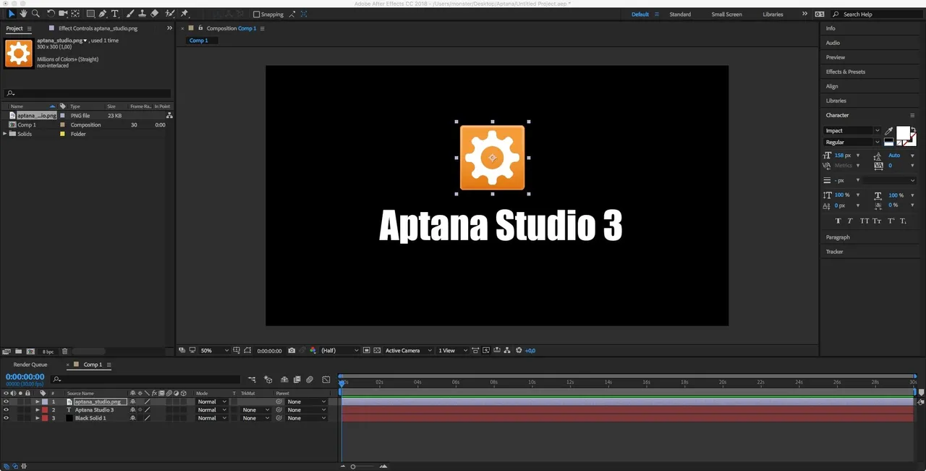Viewport: 926px width, 471px height.
Task: Expand properties of the aptana_studio.png layer
Action: pos(38,402)
